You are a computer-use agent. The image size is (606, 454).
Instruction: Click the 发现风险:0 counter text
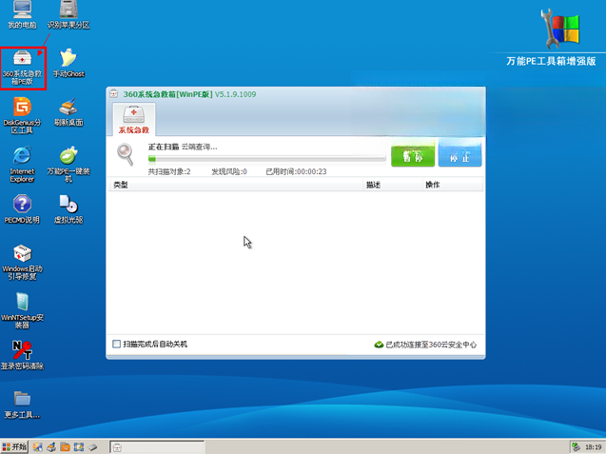click(229, 171)
